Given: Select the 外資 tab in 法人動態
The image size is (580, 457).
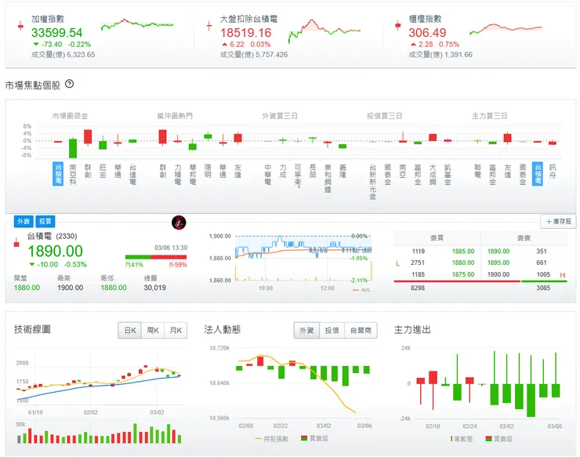Looking at the screenshot, I should [x=306, y=330].
